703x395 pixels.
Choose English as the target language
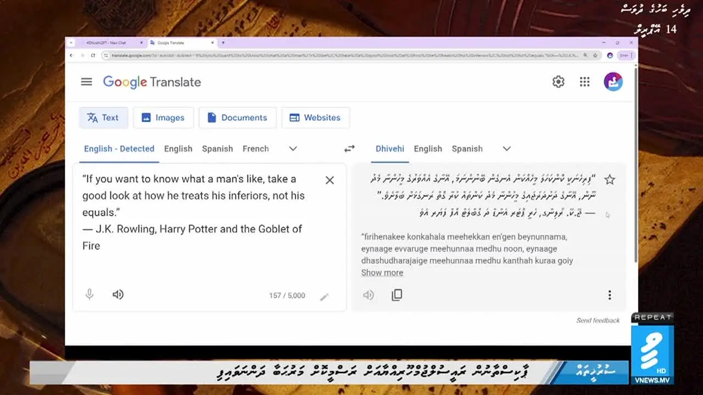428,149
